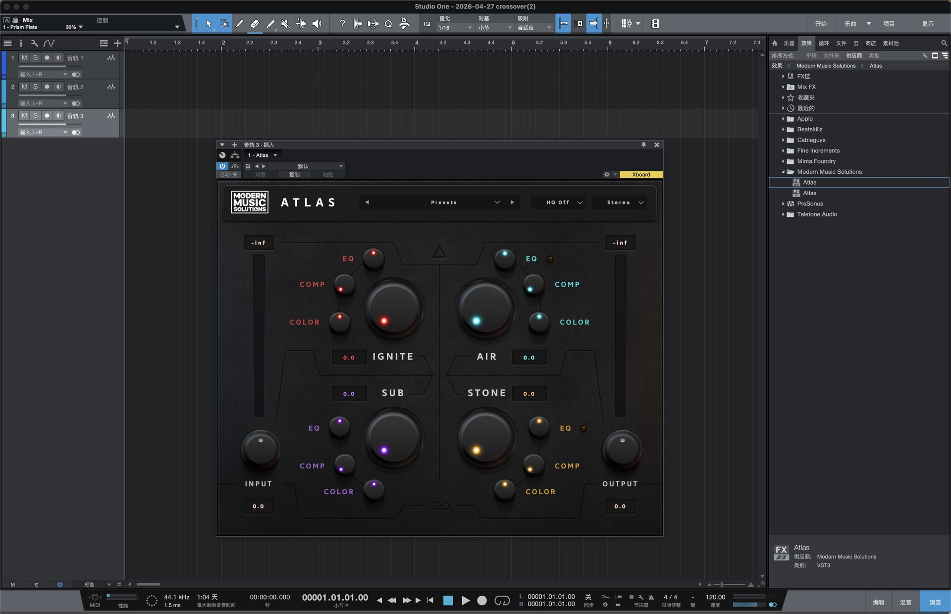This screenshot has width=951, height=614.
Task: Click the wrench options icon in track header
Action: 34,43
